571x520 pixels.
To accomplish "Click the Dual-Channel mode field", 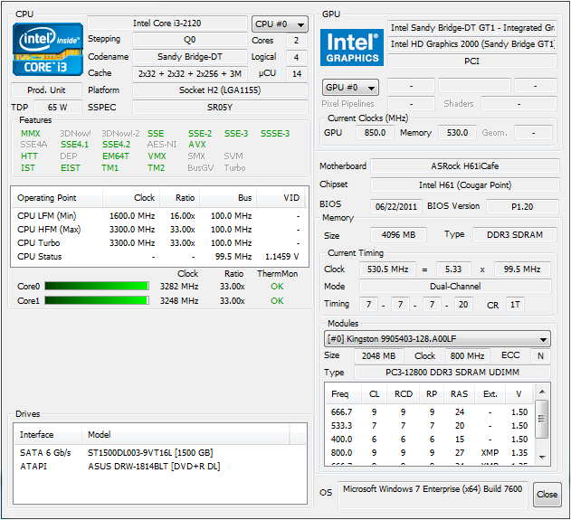I will click(x=455, y=287).
